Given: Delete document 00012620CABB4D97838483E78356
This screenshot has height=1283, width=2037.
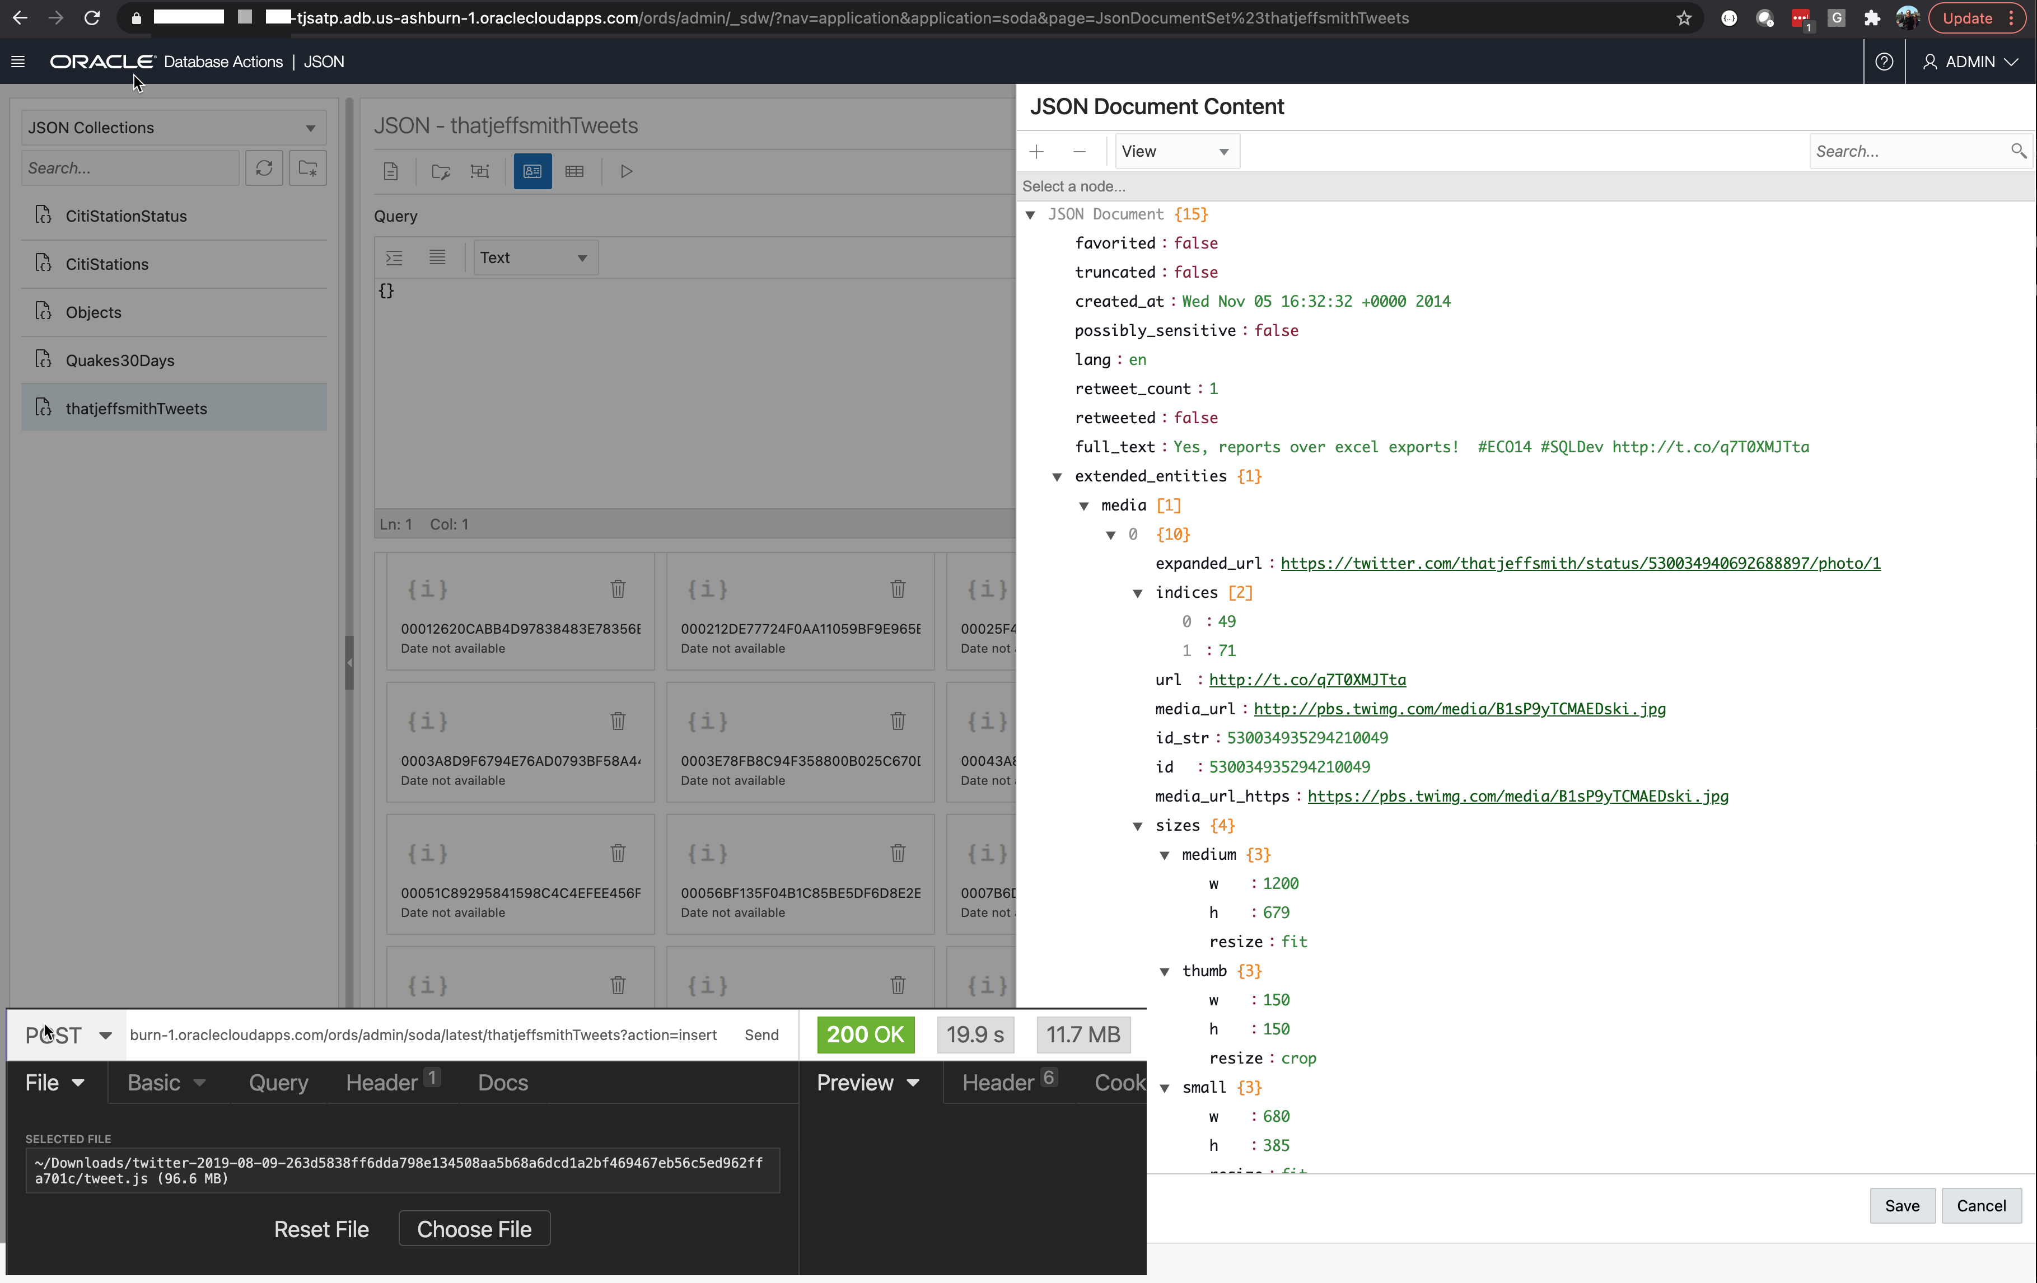Looking at the screenshot, I should [x=618, y=589].
